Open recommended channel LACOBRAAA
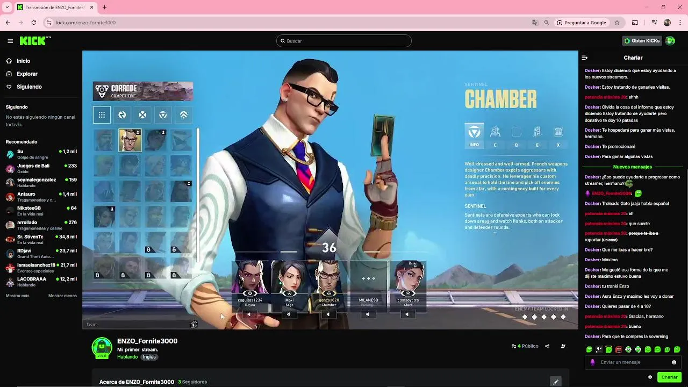688x387 pixels. [x=41, y=282]
